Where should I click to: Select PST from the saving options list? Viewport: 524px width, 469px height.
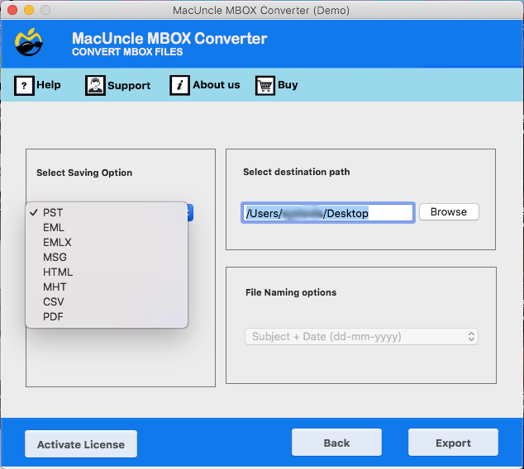coord(107,213)
